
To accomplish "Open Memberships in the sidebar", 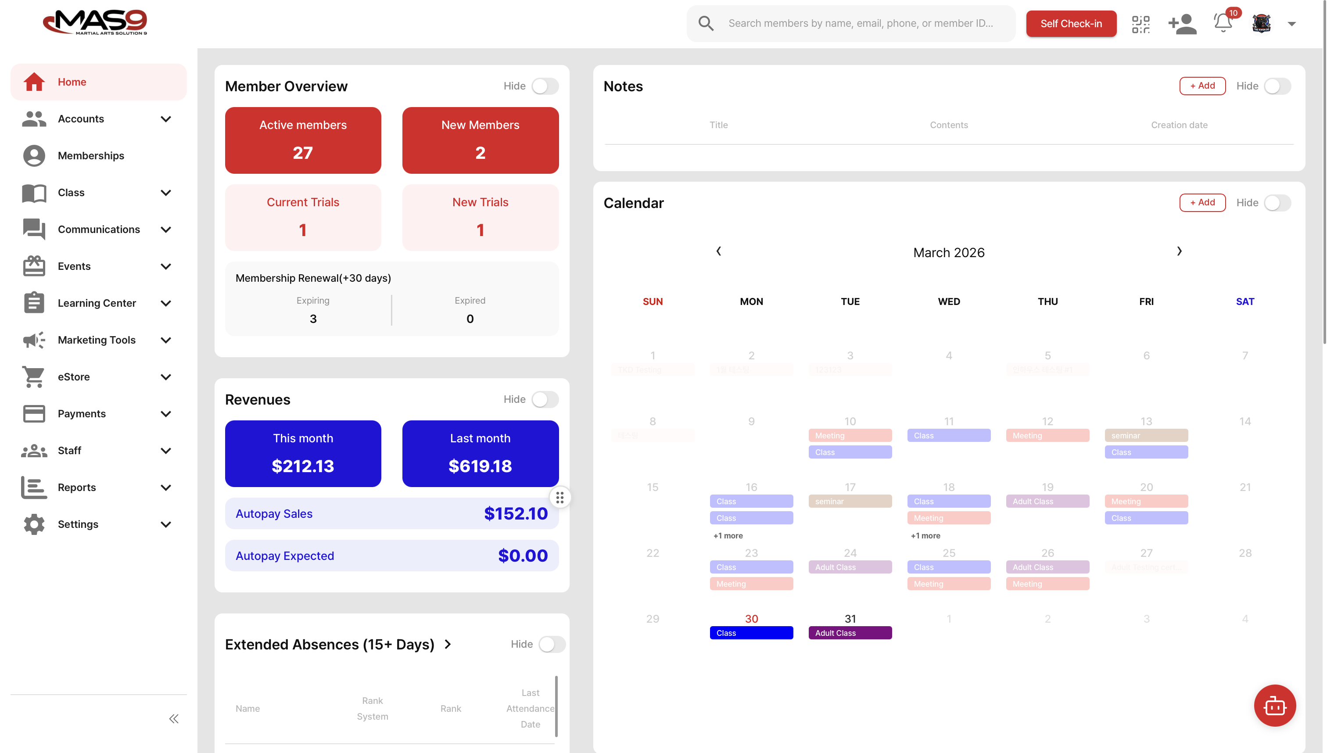I will [x=91, y=156].
